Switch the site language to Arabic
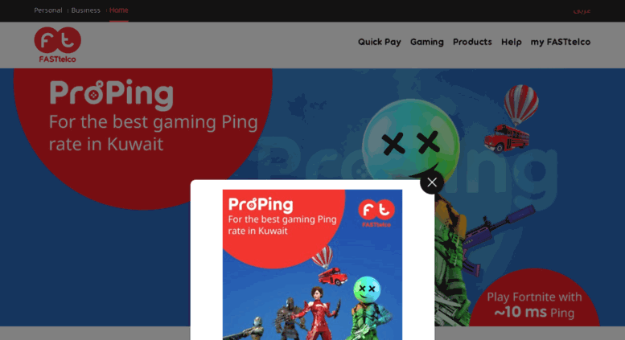The height and width of the screenshot is (340, 625). [x=582, y=10]
